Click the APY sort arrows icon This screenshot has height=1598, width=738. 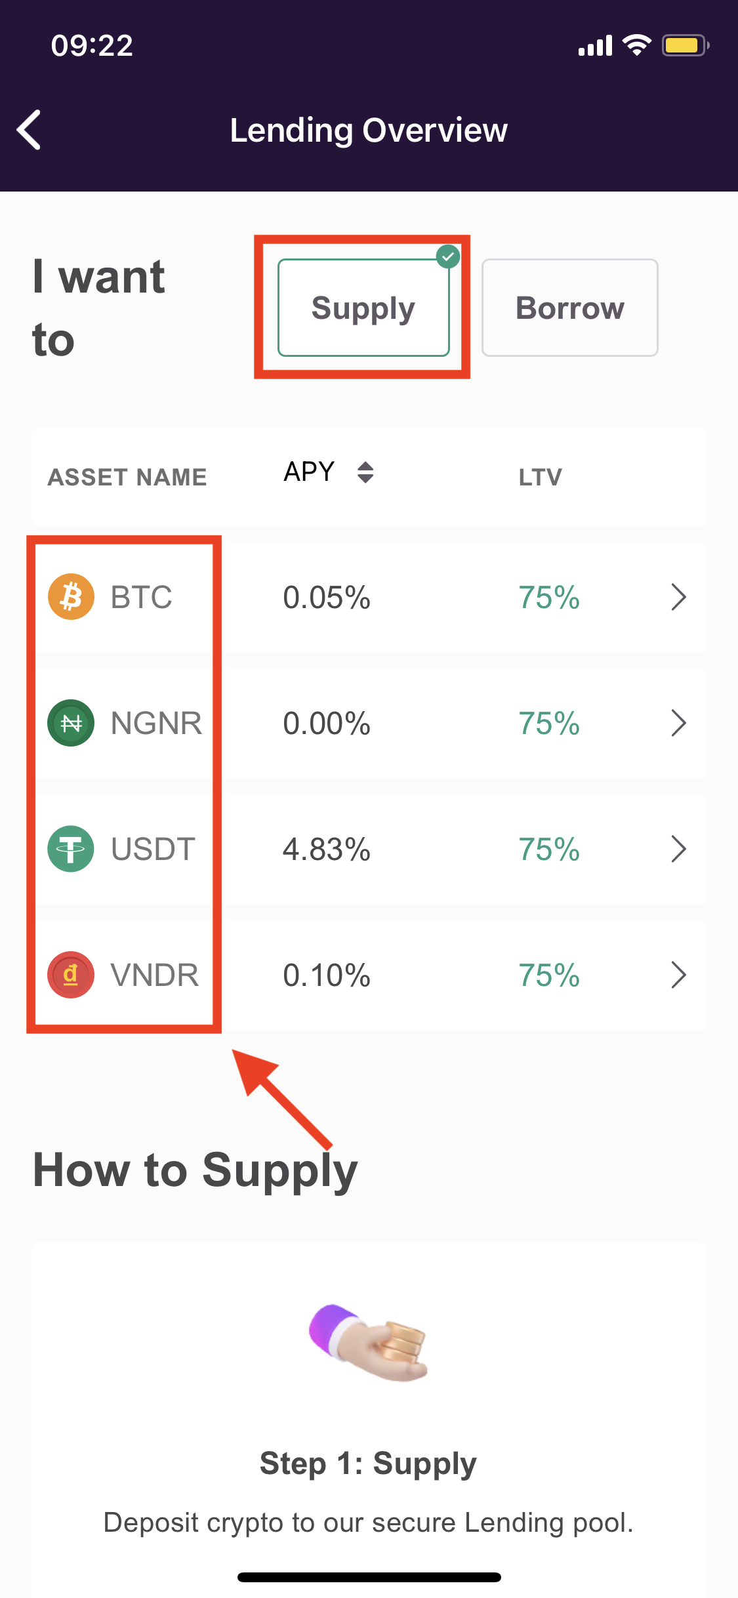tap(365, 472)
